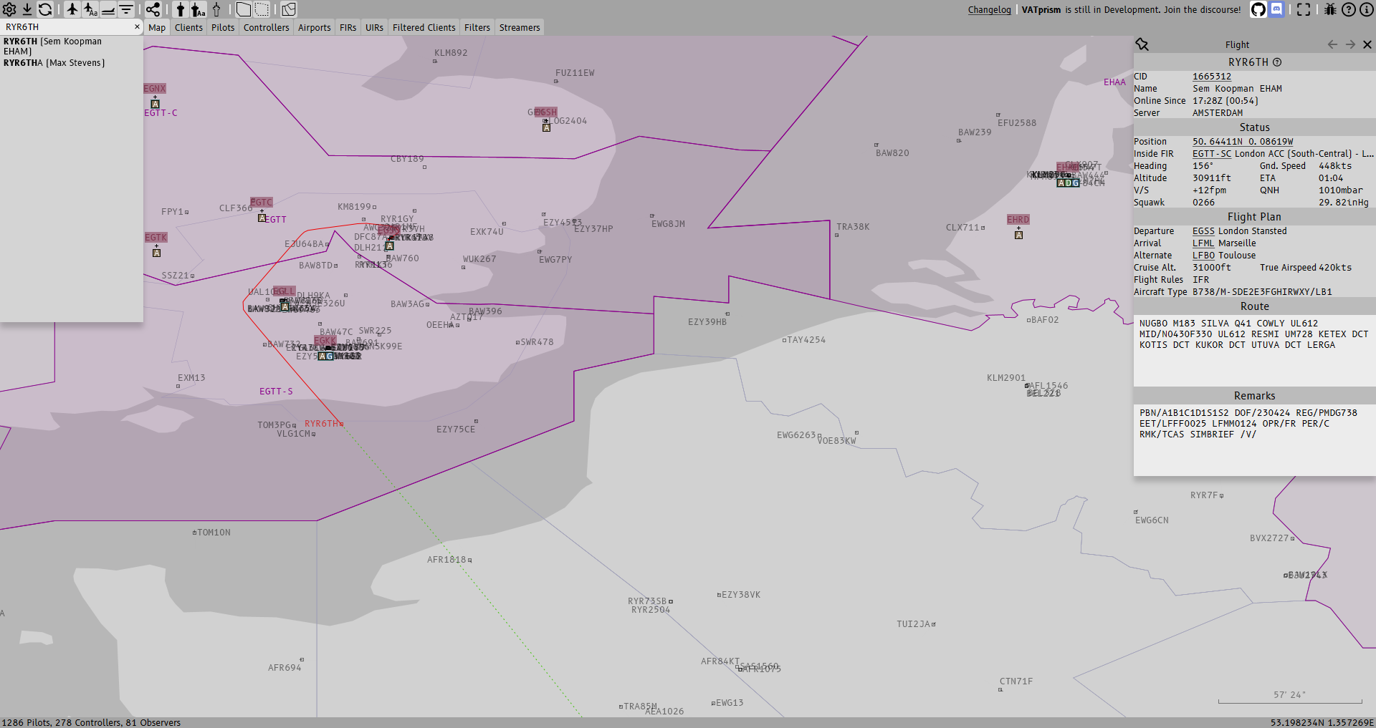Viewport: 1376px width, 728px height.
Task: Click the refresh data icon
Action: pyautogui.click(x=45, y=9)
